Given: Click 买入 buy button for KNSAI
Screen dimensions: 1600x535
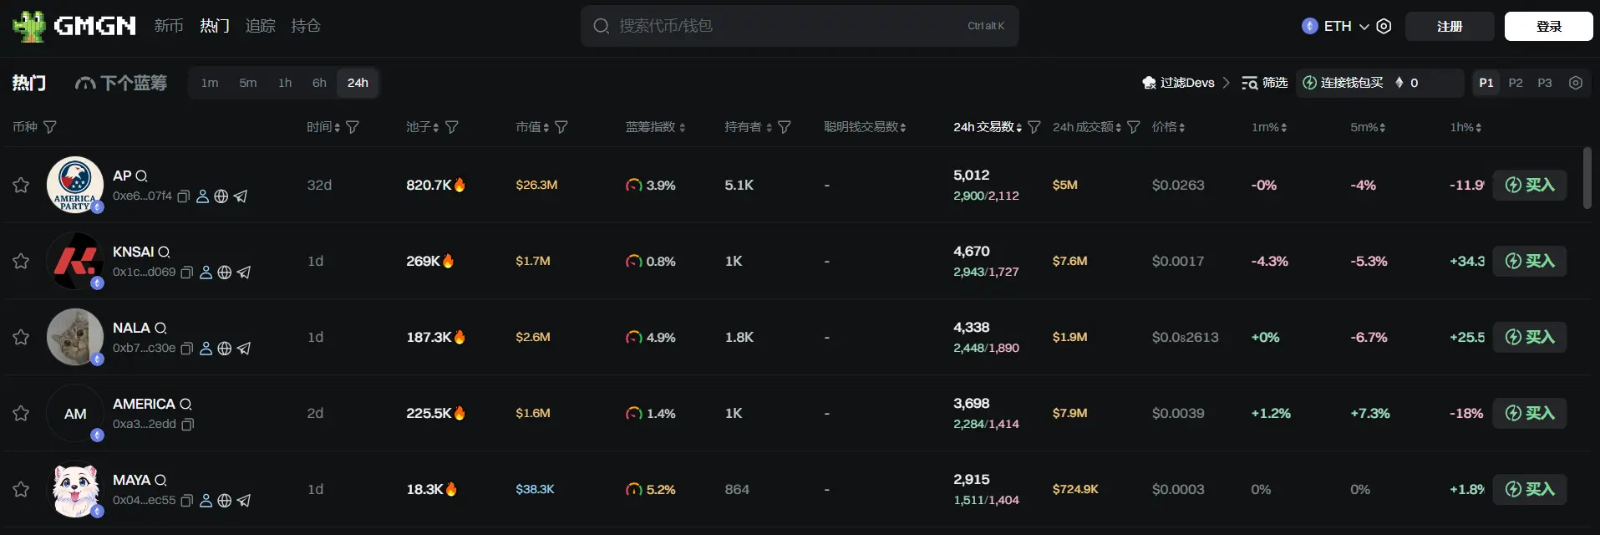Looking at the screenshot, I should point(1529,261).
